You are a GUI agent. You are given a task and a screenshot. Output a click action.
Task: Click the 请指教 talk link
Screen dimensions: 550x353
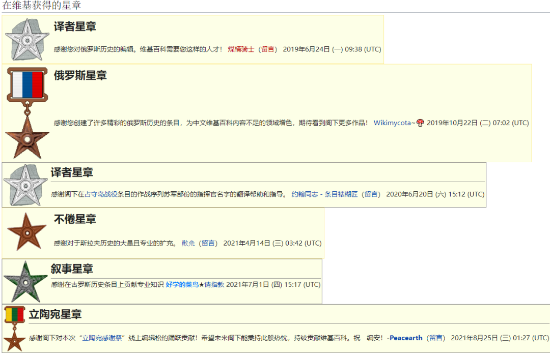[214, 285]
